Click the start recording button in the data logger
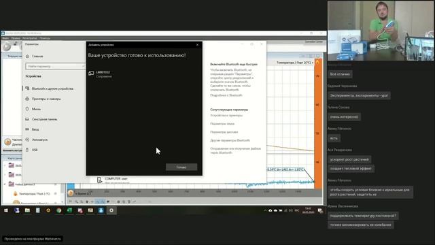435x245 pixels. (x=7, y=46)
